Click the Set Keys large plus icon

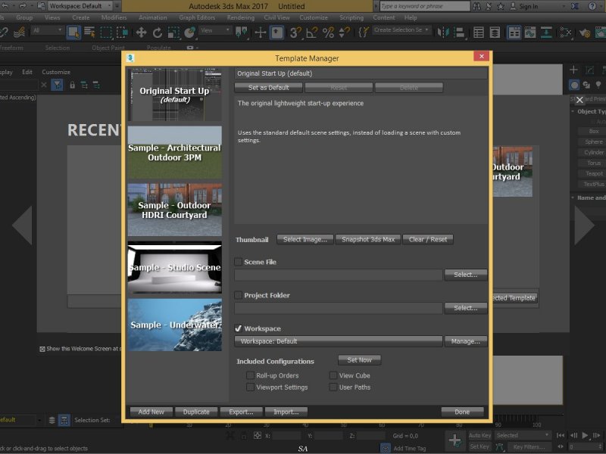click(454, 440)
